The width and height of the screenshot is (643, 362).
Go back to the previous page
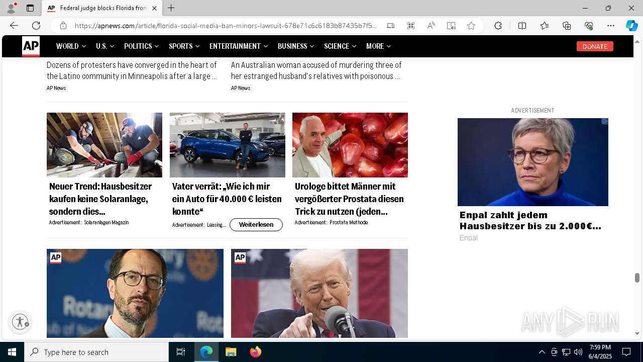14,26
